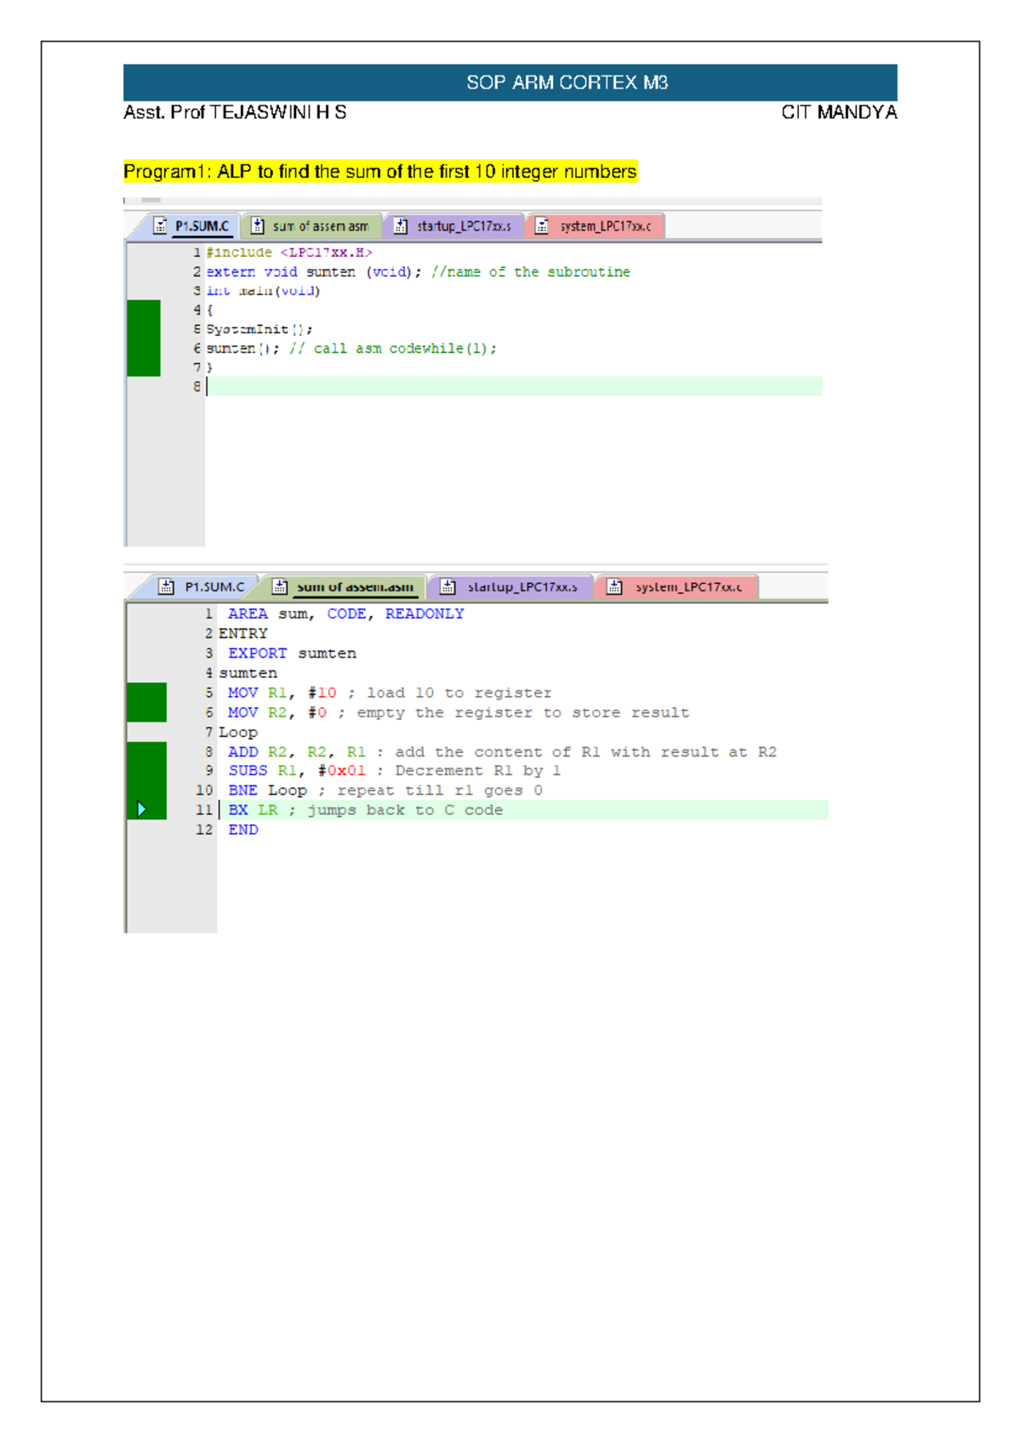Click the AREA sum, CODE, READONLY line

coord(345,613)
